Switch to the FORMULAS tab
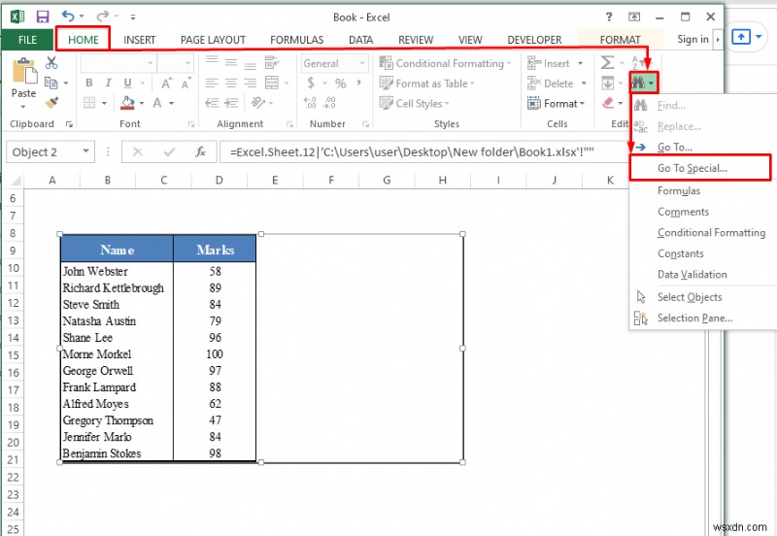Viewport: 777px width, 536px height. click(x=297, y=40)
